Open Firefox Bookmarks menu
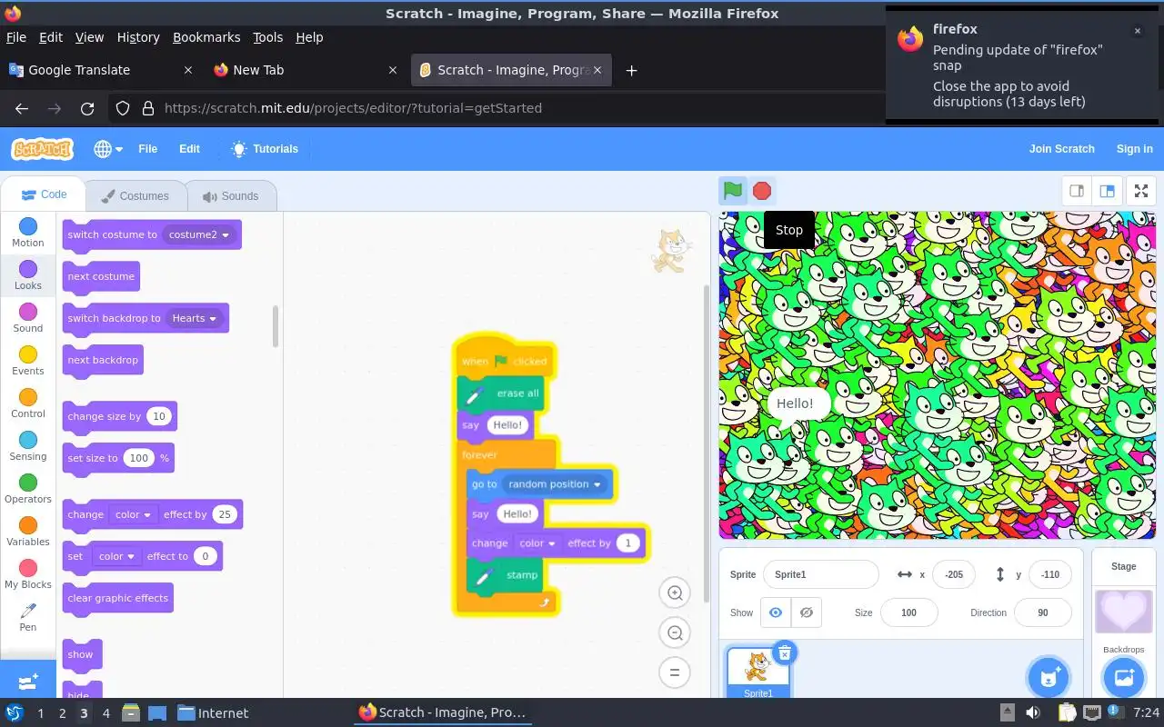 click(x=206, y=37)
